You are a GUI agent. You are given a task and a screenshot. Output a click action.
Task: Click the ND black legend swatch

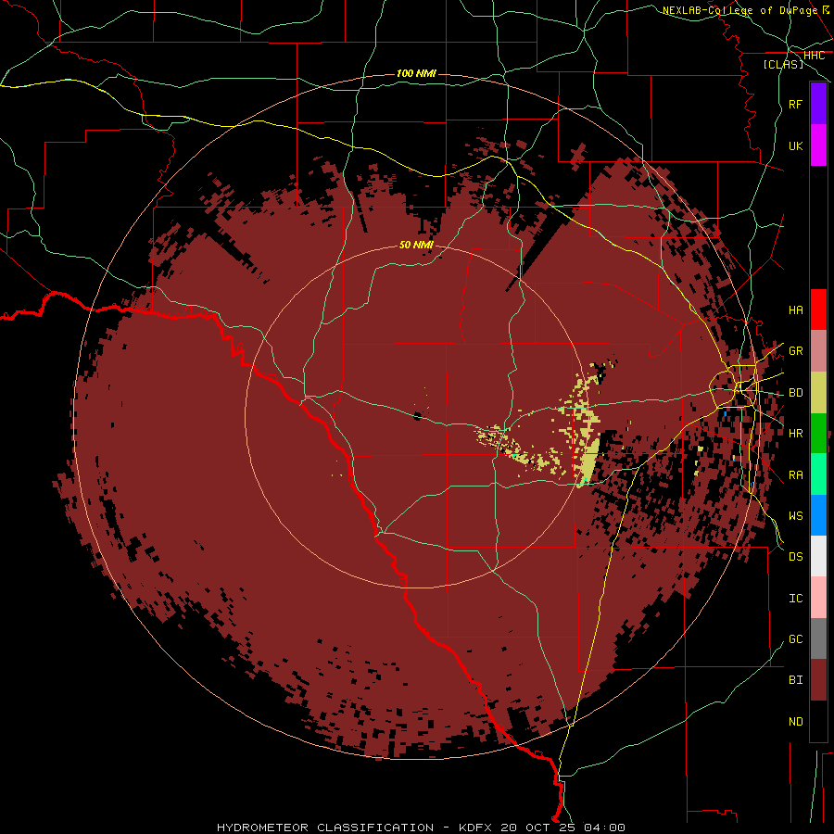[x=818, y=721]
